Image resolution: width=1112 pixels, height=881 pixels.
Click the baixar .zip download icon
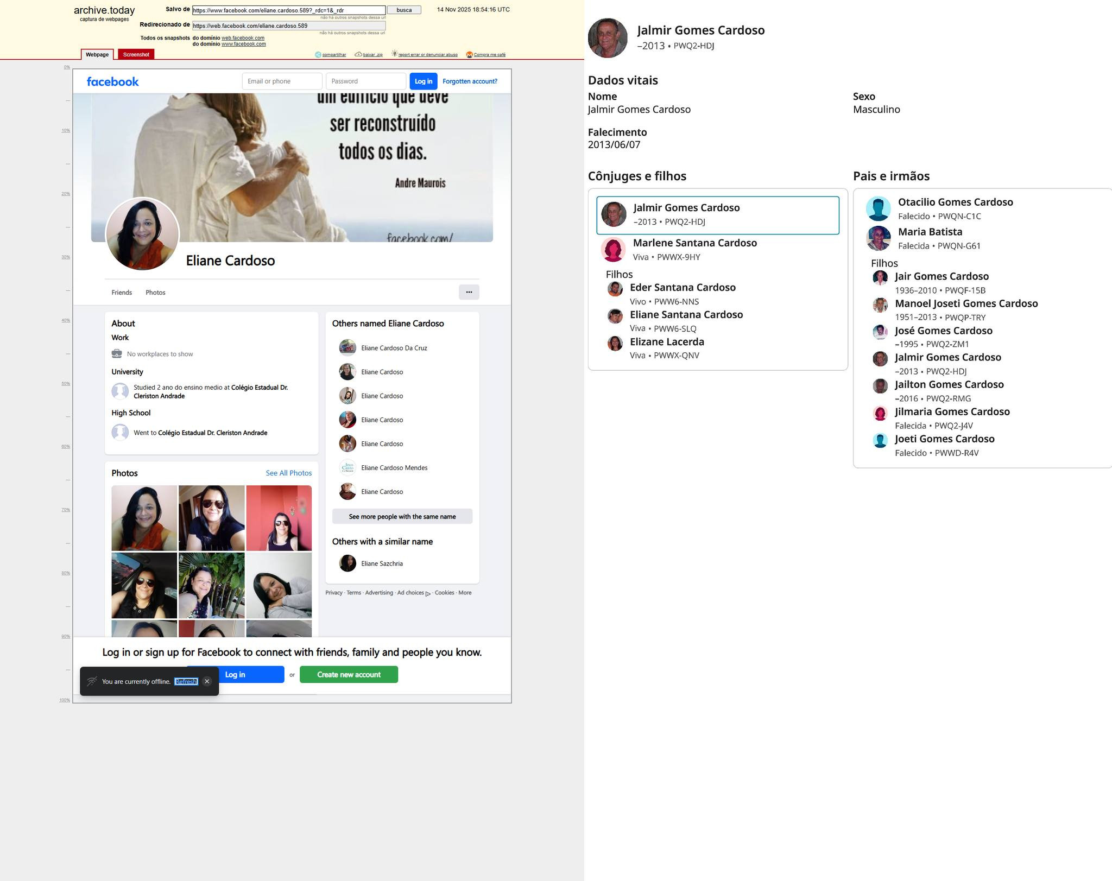tap(358, 55)
